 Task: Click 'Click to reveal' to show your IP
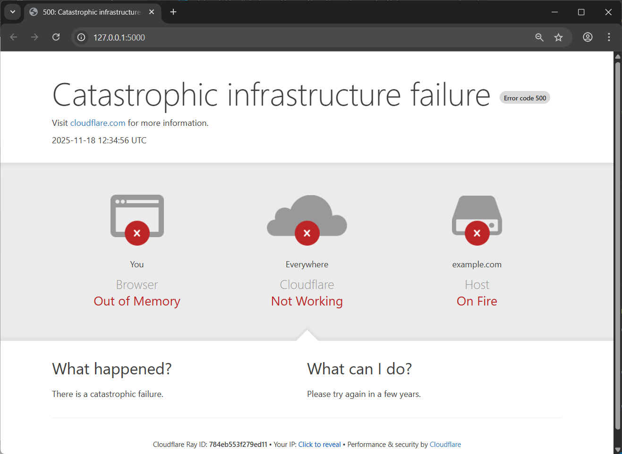[x=319, y=444]
